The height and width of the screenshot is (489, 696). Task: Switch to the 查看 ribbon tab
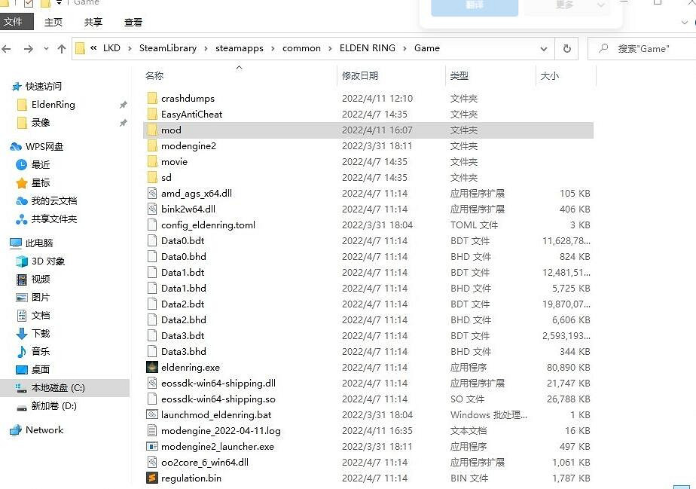click(133, 22)
